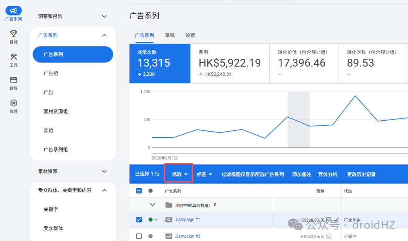Open 受众群体 in the navigation
This screenshot has width=408, height=241.
[53, 228]
